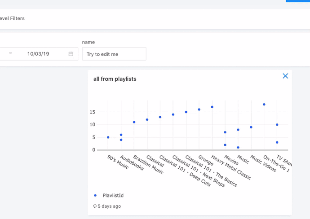
Task: Select the 90's Music data point
Action: pos(108,137)
